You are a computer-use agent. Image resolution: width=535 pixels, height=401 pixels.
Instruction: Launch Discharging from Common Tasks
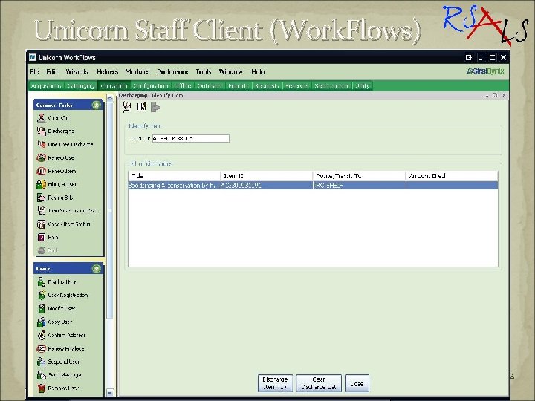(56, 131)
